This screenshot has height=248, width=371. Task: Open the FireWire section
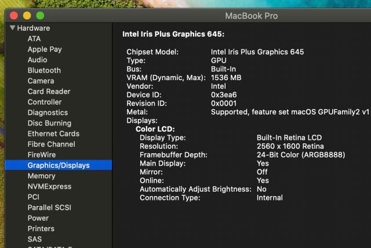42,154
